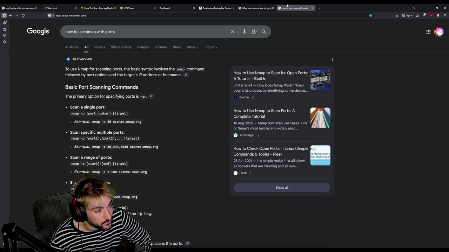Click the Built In result thumbnail image

click(320, 80)
